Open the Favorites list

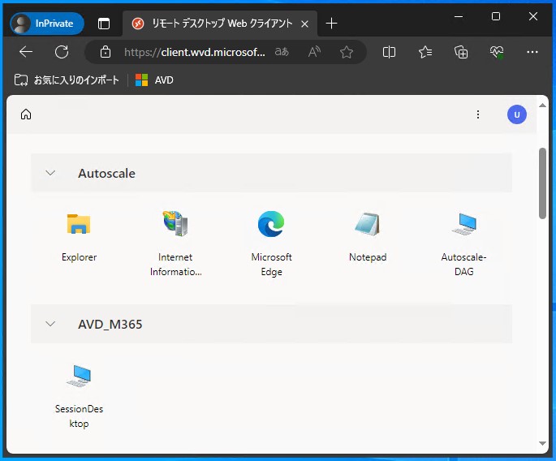click(x=425, y=52)
